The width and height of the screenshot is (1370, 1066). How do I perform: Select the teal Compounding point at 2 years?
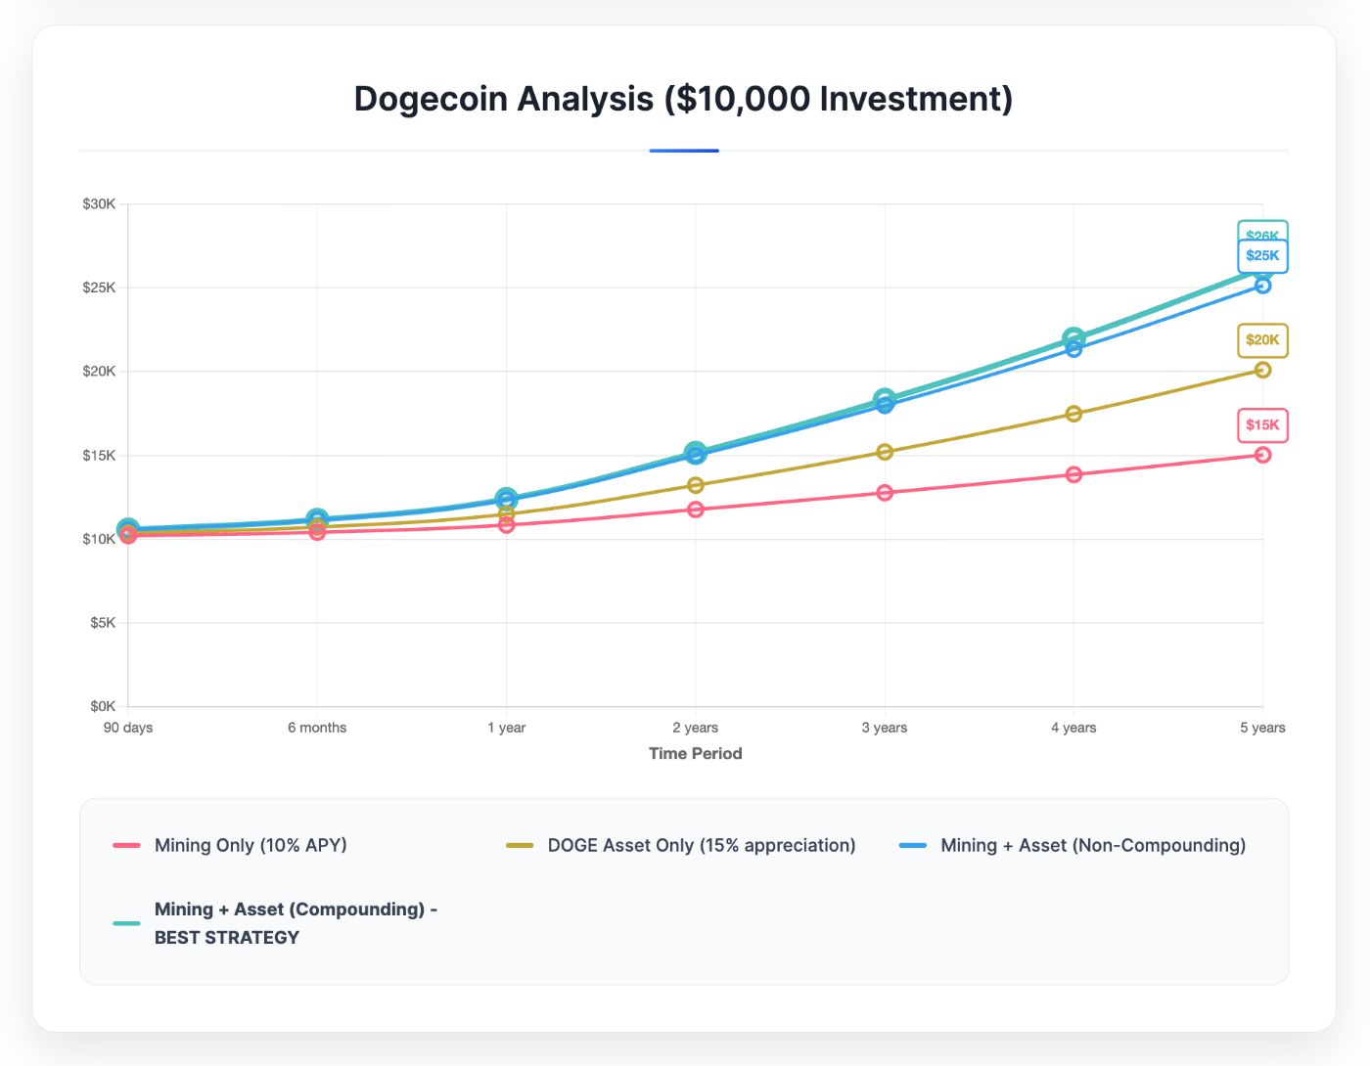(x=696, y=452)
